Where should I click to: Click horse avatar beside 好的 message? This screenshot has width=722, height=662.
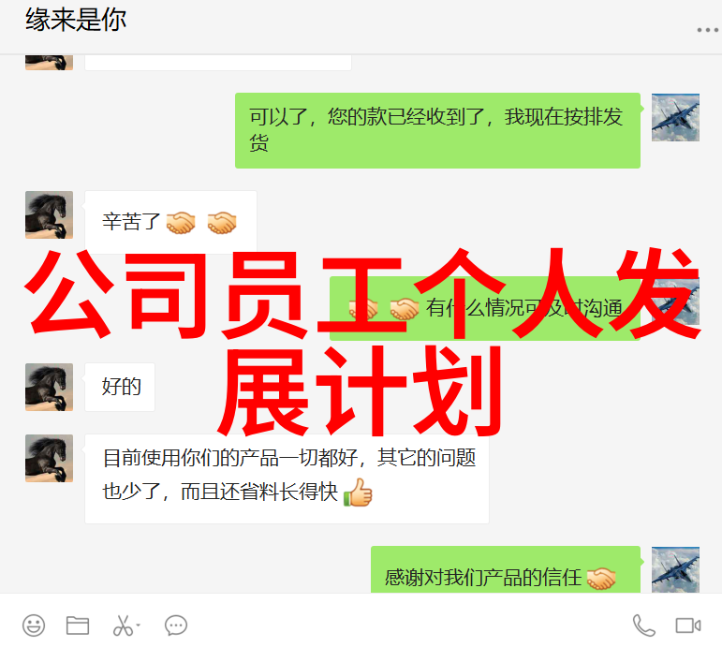[49, 387]
